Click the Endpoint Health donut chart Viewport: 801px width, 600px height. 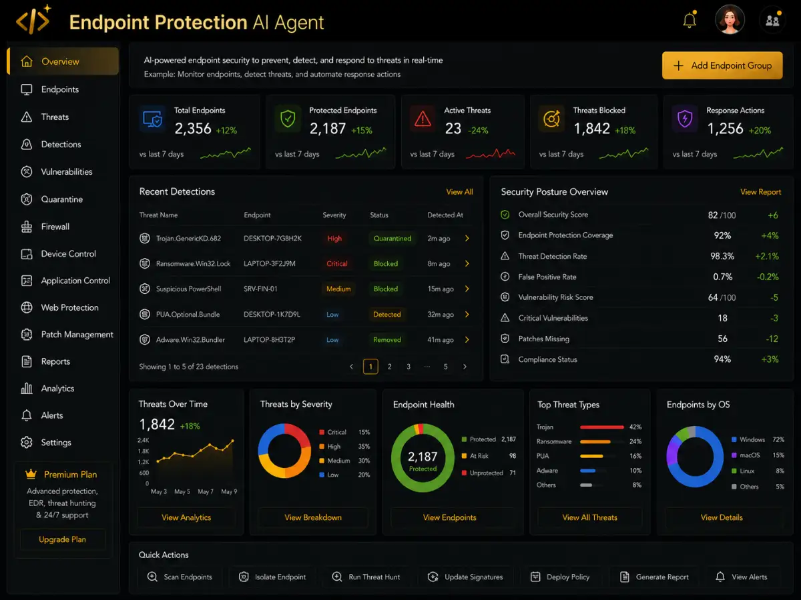point(423,458)
